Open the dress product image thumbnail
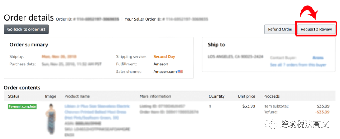 pyautogui.click(x=51, y=118)
